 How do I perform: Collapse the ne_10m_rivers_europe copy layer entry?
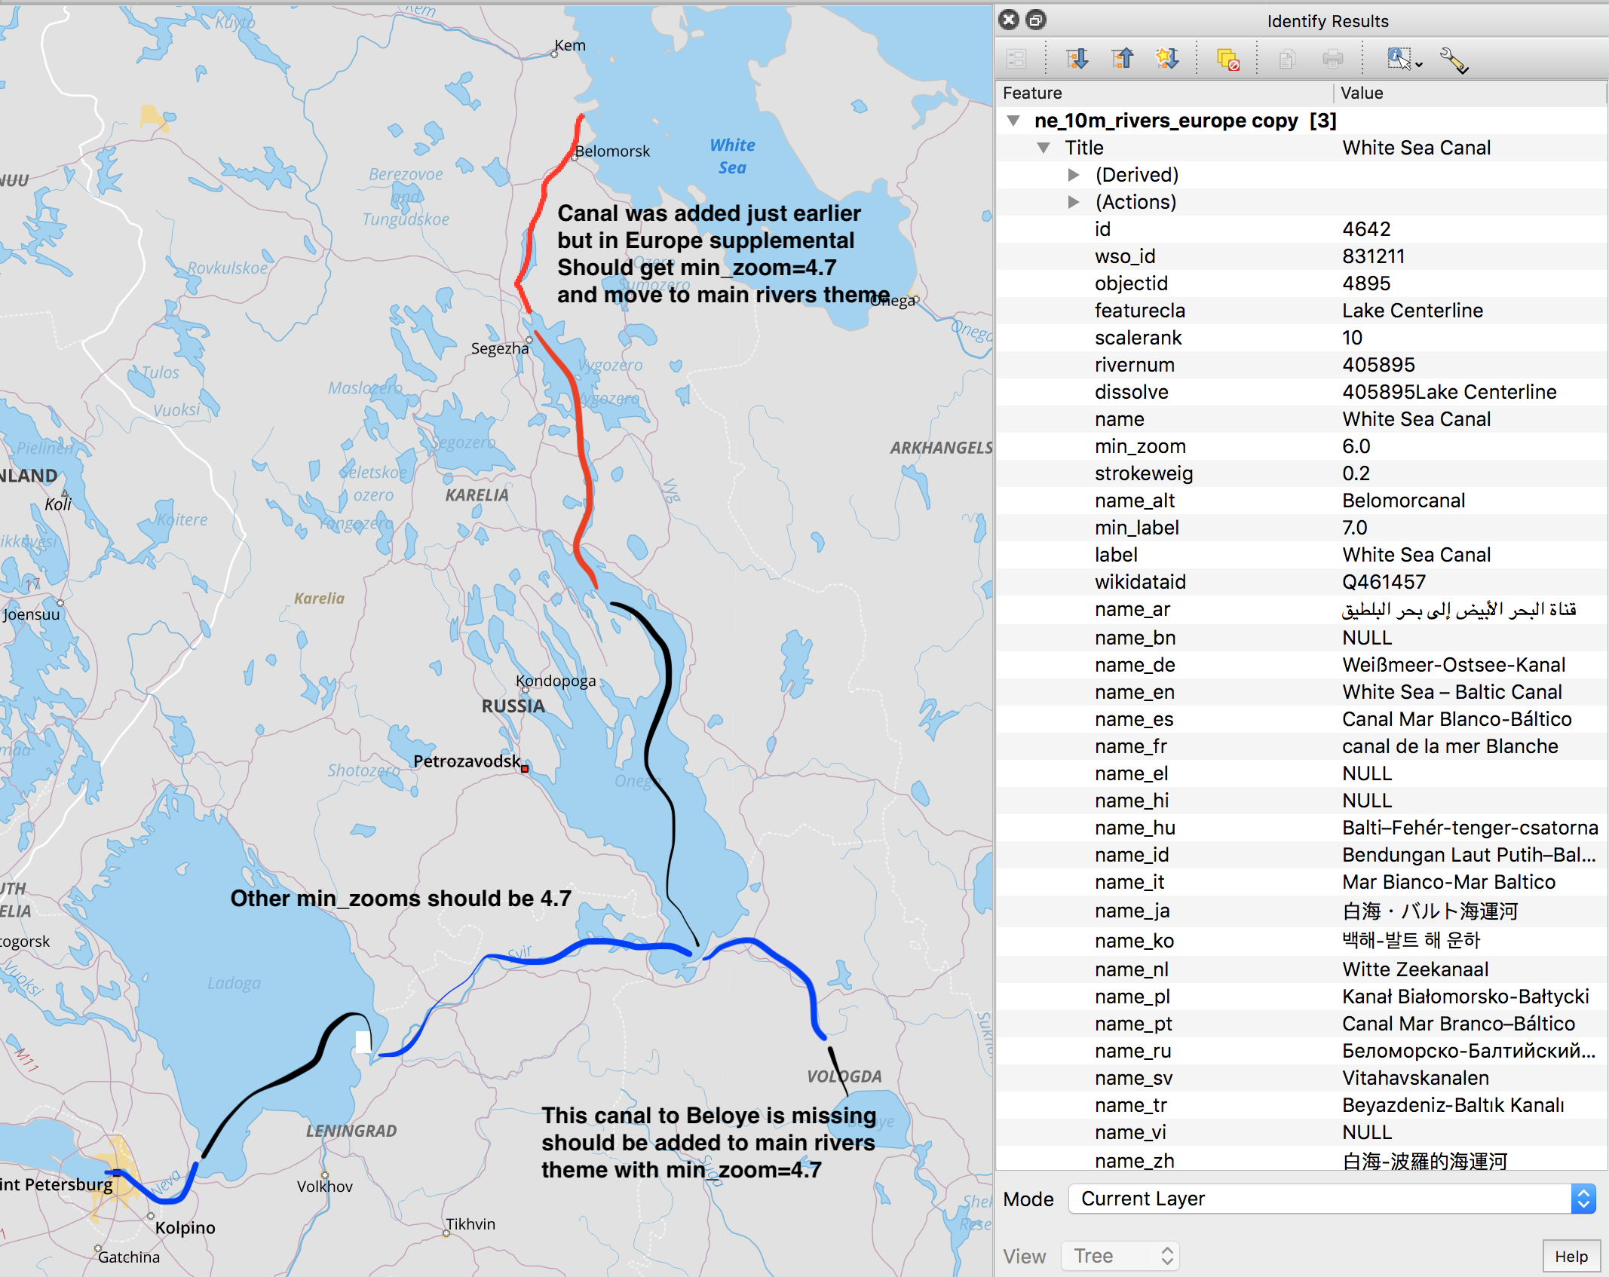coord(1013,120)
